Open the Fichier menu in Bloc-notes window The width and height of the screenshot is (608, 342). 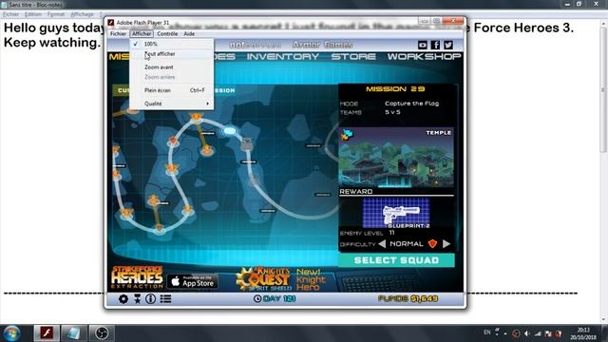[x=10, y=14]
